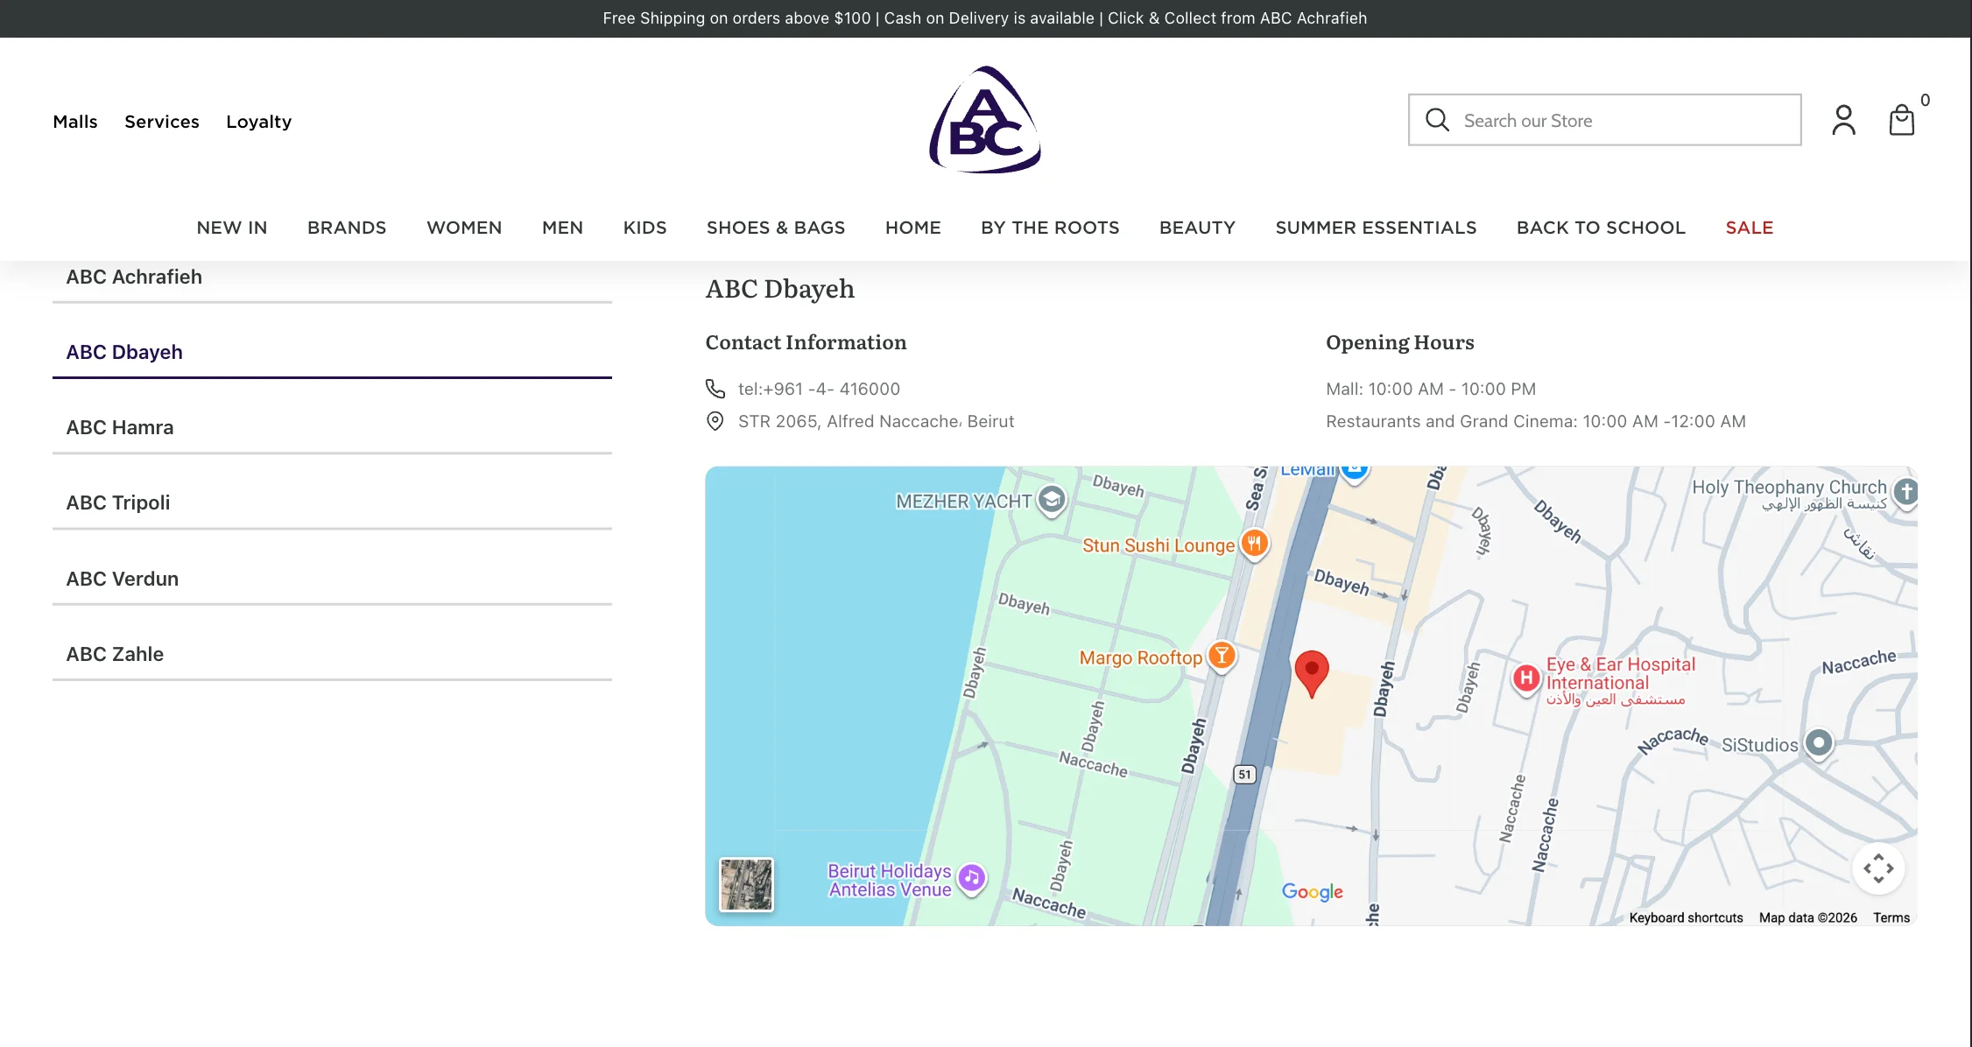Select the ABC Zahle mall tab

(332, 655)
